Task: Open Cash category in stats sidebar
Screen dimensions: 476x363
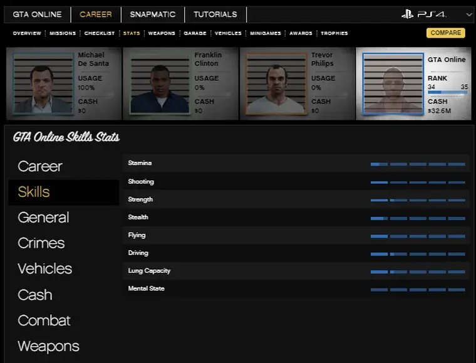Action: tap(35, 295)
